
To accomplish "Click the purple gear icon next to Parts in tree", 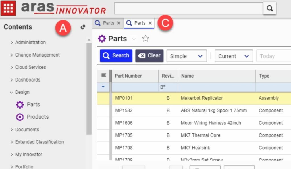I will coord(20,105).
